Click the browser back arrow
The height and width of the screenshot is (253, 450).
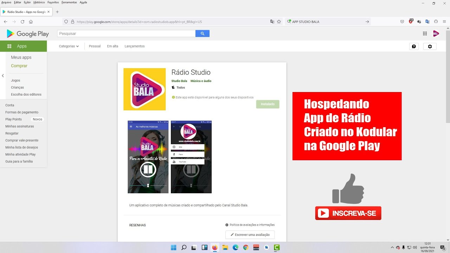pos(5,22)
